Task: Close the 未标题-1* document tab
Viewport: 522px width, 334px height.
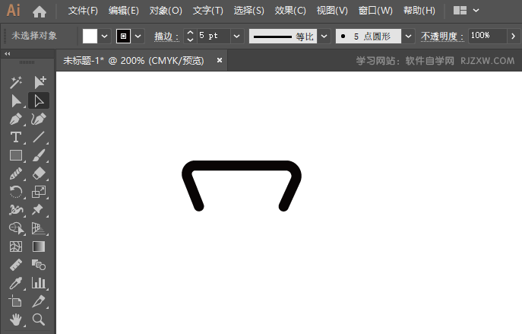Action: pos(220,60)
